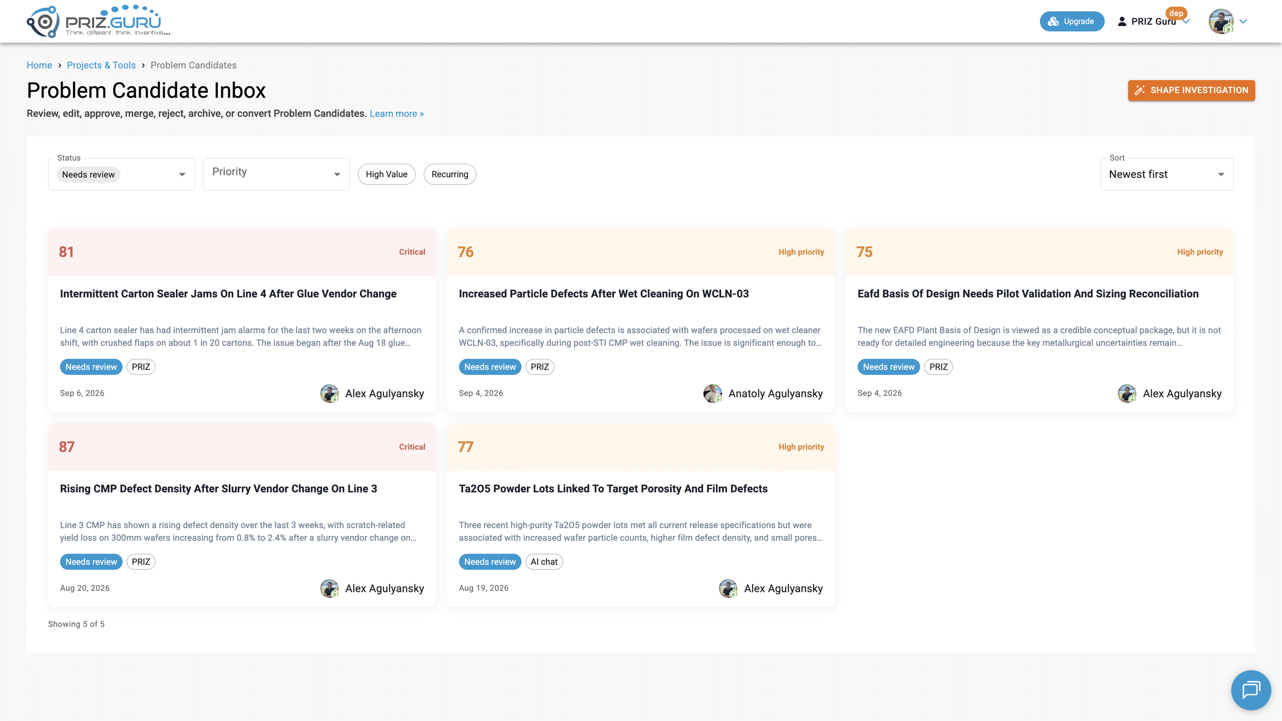
Task: Expand the profile menu chevron
Action: click(1243, 22)
